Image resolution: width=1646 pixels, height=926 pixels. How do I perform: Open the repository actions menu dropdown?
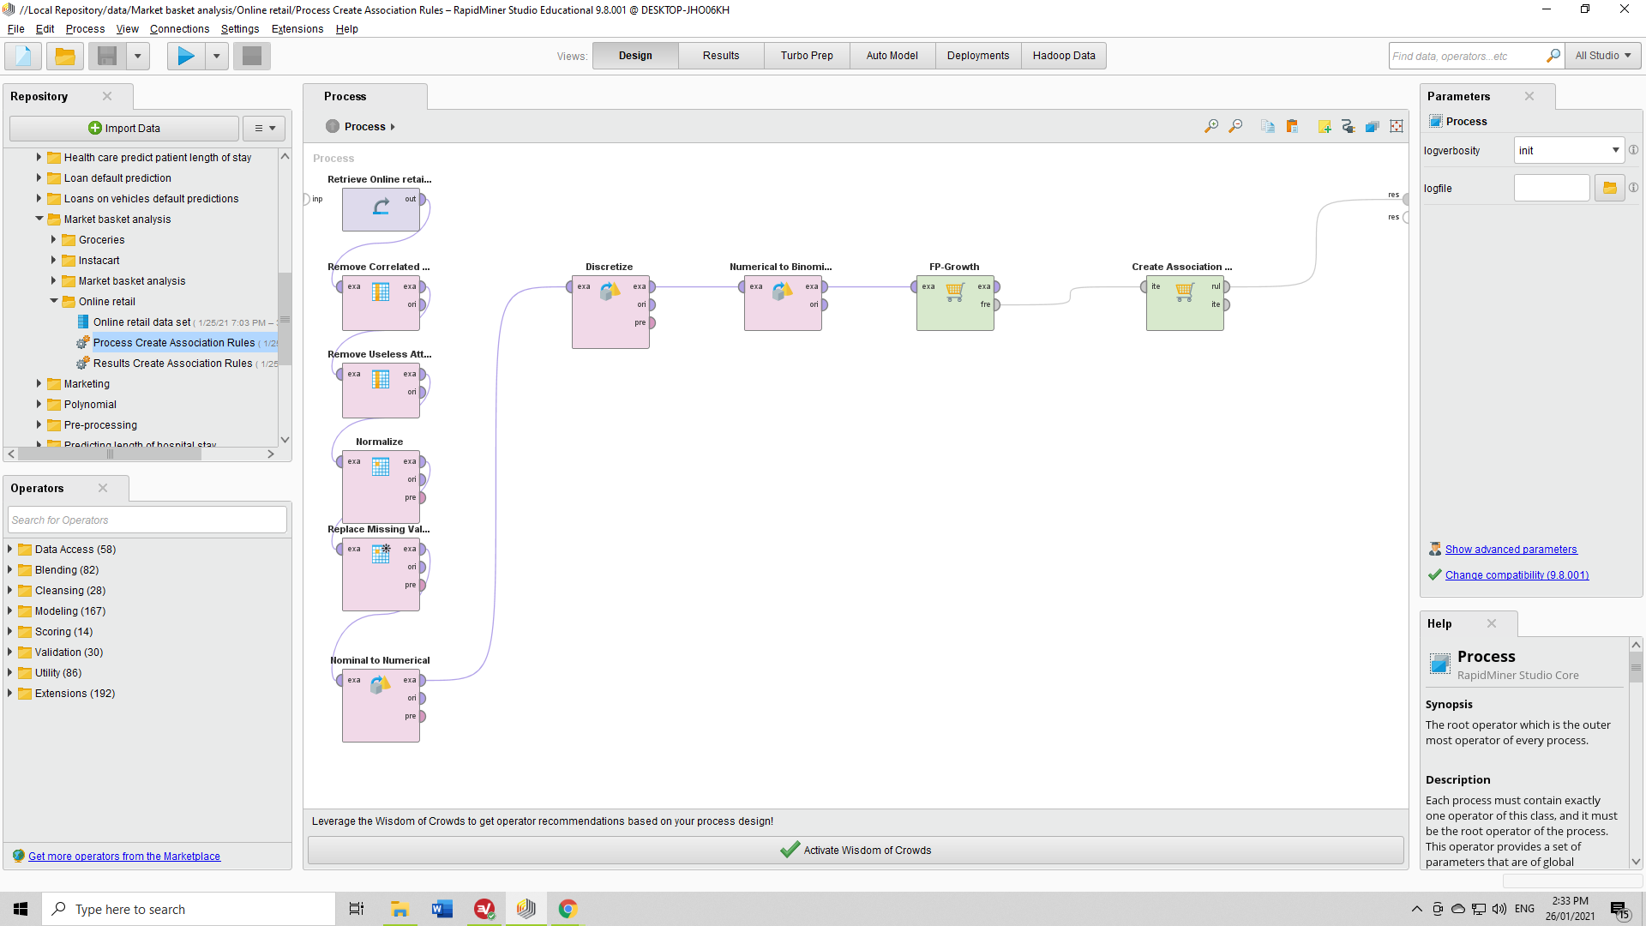[264, 129]
